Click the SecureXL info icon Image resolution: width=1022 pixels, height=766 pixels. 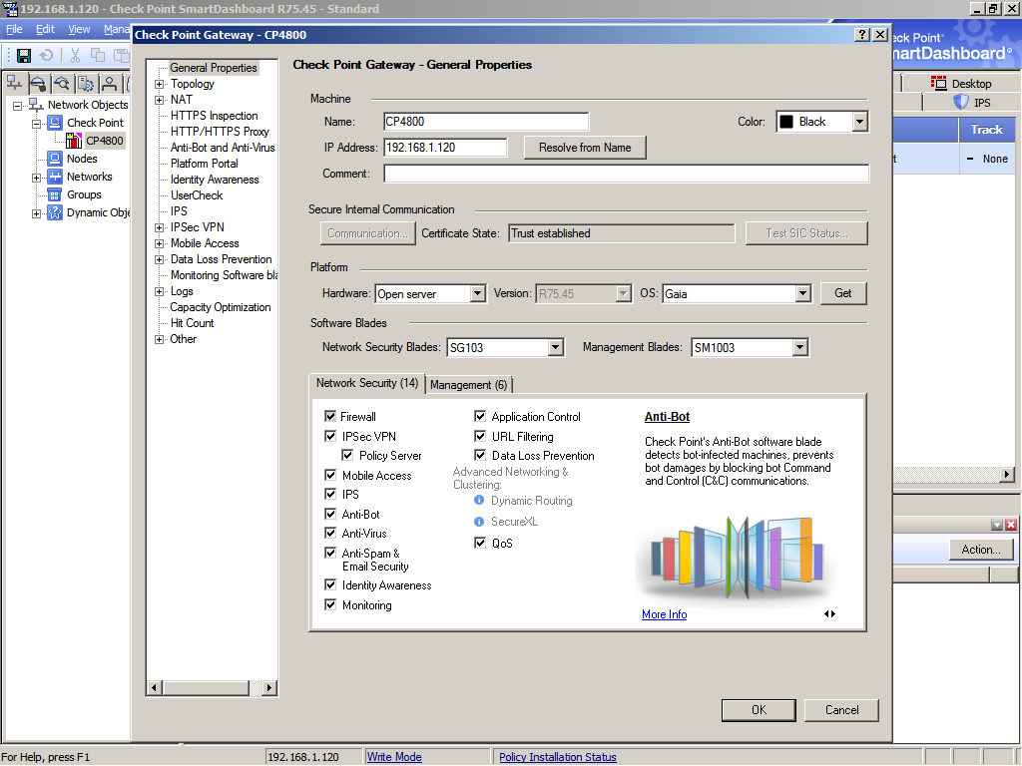tap(479, 521)
